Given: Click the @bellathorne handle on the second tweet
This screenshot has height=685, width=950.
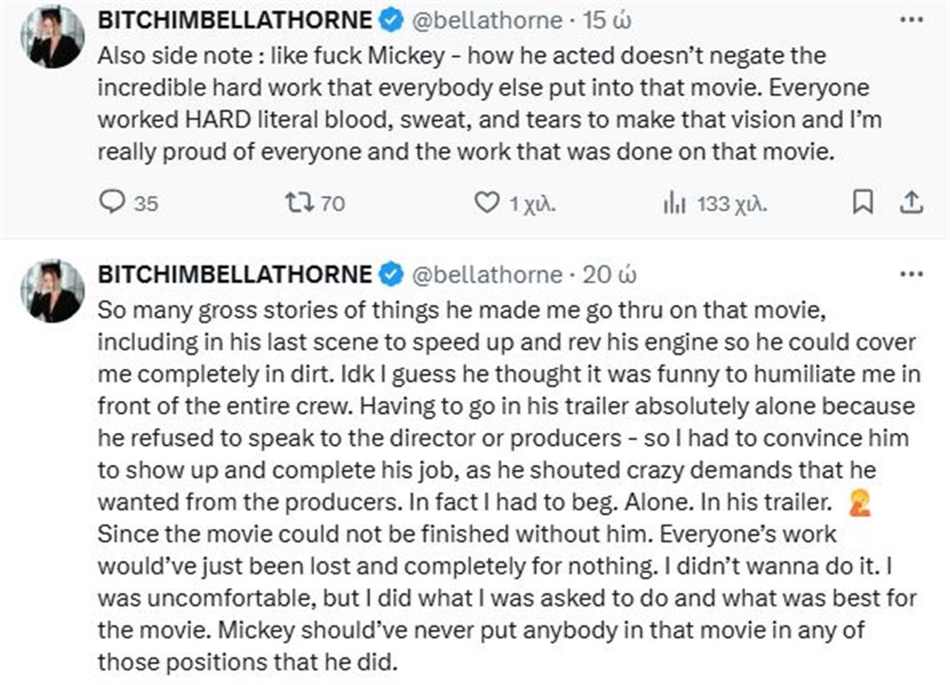Looking at the screenshot, I should pyautogui.click(x=487, y=275).
